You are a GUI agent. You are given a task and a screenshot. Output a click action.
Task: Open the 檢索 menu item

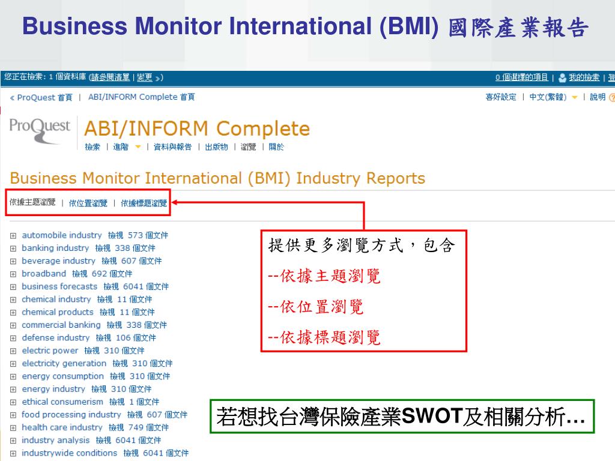coord(92,147)
